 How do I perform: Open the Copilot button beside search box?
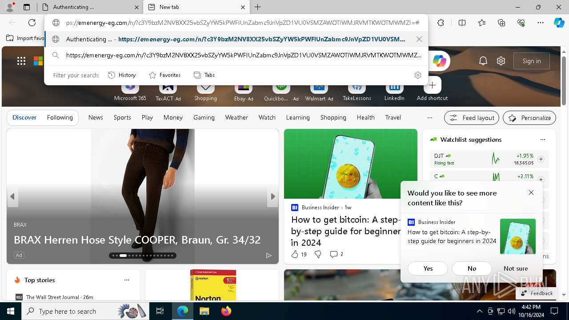[439, 61]
